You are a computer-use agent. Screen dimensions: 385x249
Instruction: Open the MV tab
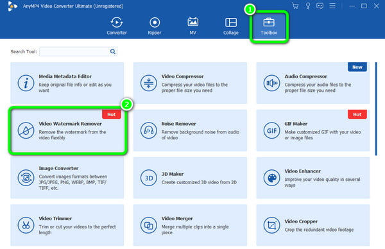[x=193, y=26]
